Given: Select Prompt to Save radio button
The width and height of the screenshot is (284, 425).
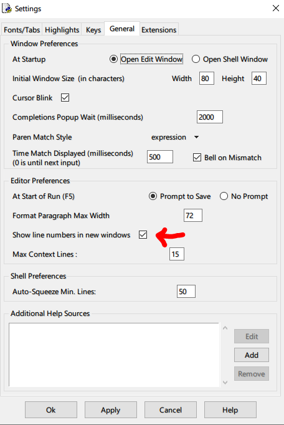Looking at the screenshot, I should (x=153, y=196).
